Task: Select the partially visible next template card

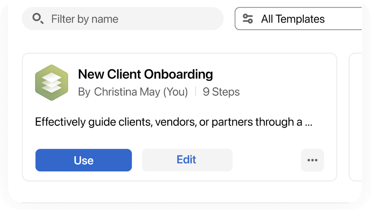Action: coord(356,117)
